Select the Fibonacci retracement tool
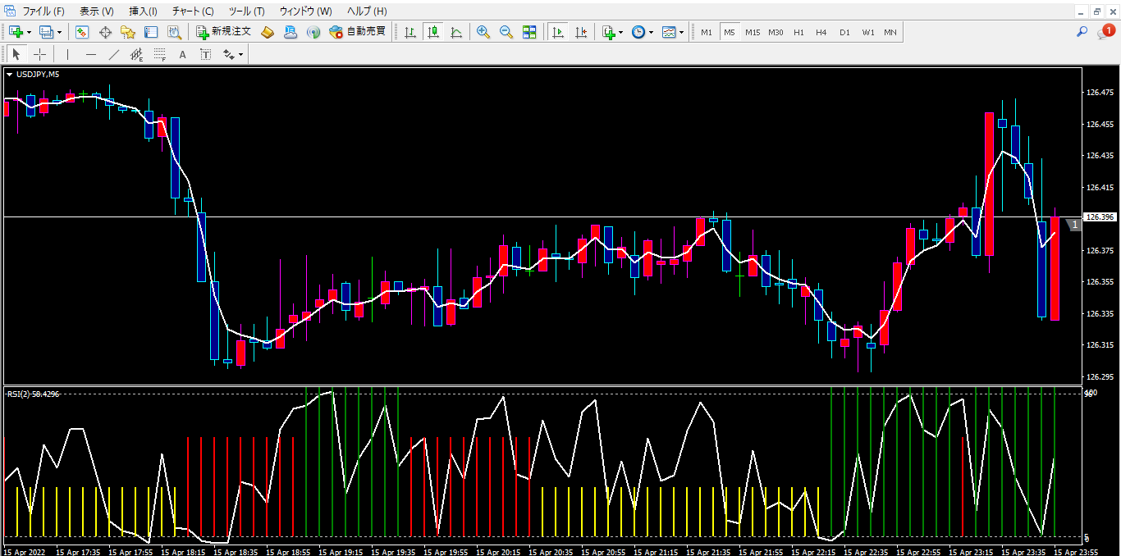 click(x=159, y=54)
